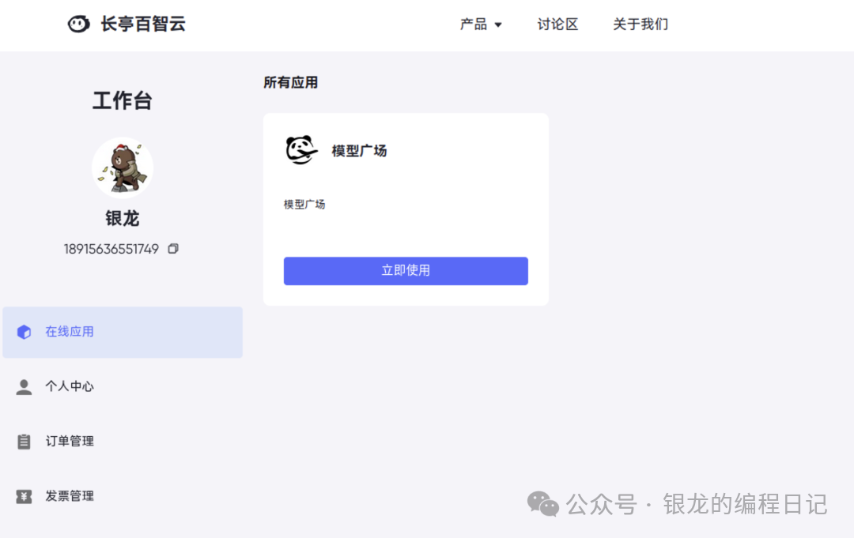854x538 pixels.
Task: Click the 模型广场 application card
Action: 406,209
